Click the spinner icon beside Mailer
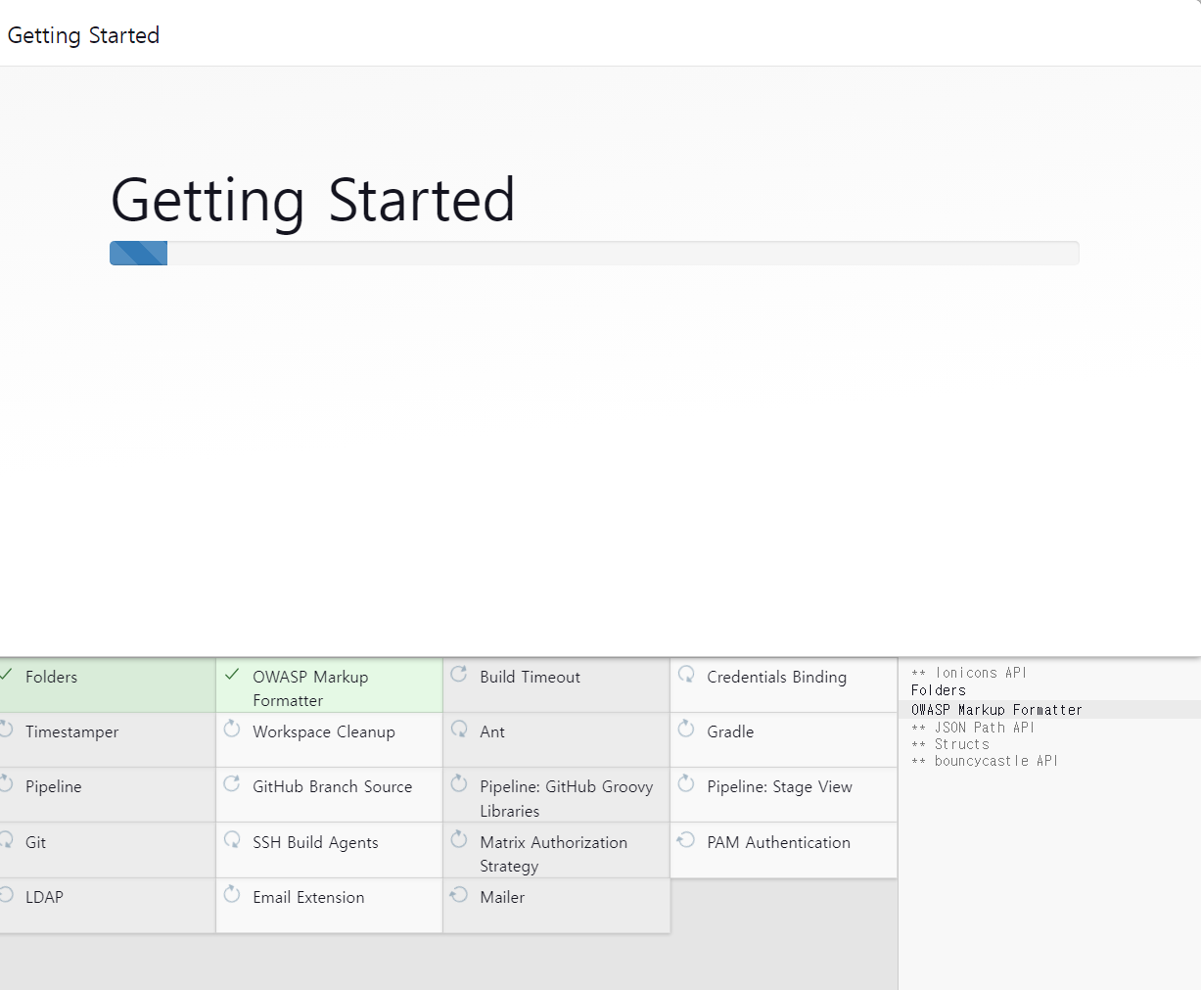This screenshot has width=1201, height=990. (x=459, y=894)
